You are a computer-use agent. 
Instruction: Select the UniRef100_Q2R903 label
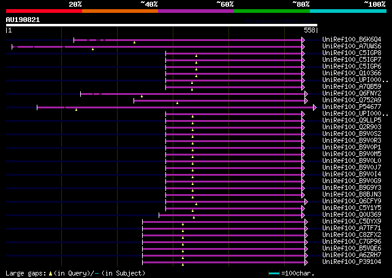pos(352,127)
